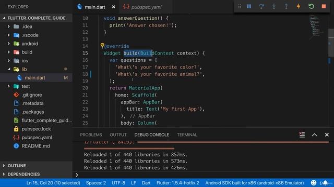Open pubspec.yaml in the explorer
This screenshot has width=334, height=187.
(37, 137)
